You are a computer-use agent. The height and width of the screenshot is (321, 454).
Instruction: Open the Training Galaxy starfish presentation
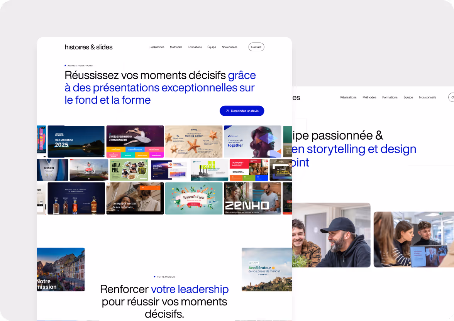pyautogui.click(x=193, y=142)
